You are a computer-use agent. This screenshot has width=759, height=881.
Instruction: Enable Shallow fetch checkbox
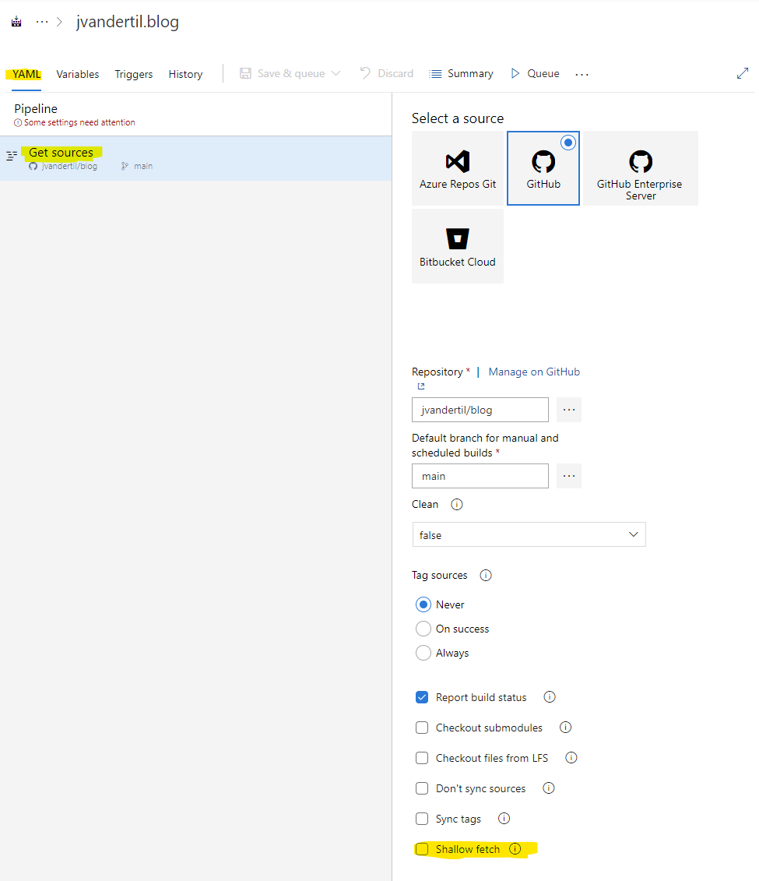(x=422, y=849)
